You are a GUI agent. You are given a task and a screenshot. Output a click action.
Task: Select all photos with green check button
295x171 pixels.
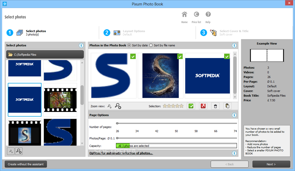[x=191, y=106]
